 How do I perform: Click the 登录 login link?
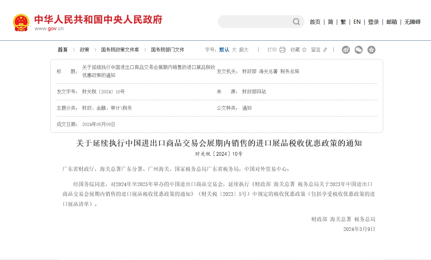pyautogui.click(x=373, y=22)
